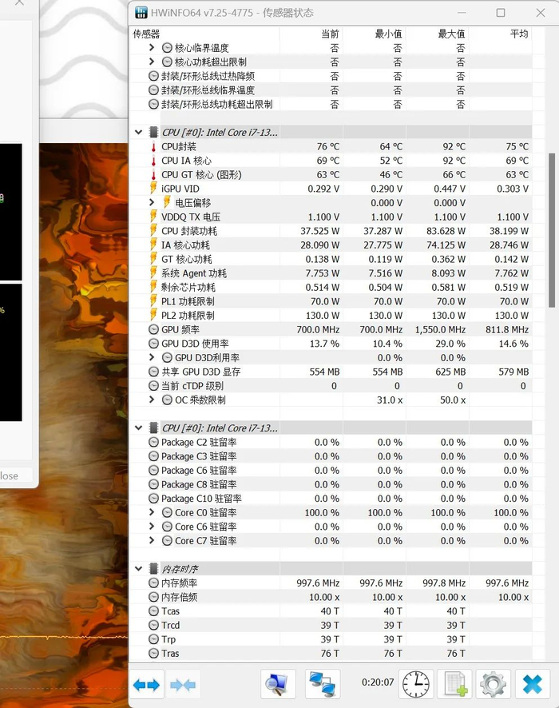The image size is (559, 708).
Task: Click the 最小值 column header
Action: [375, 34]
